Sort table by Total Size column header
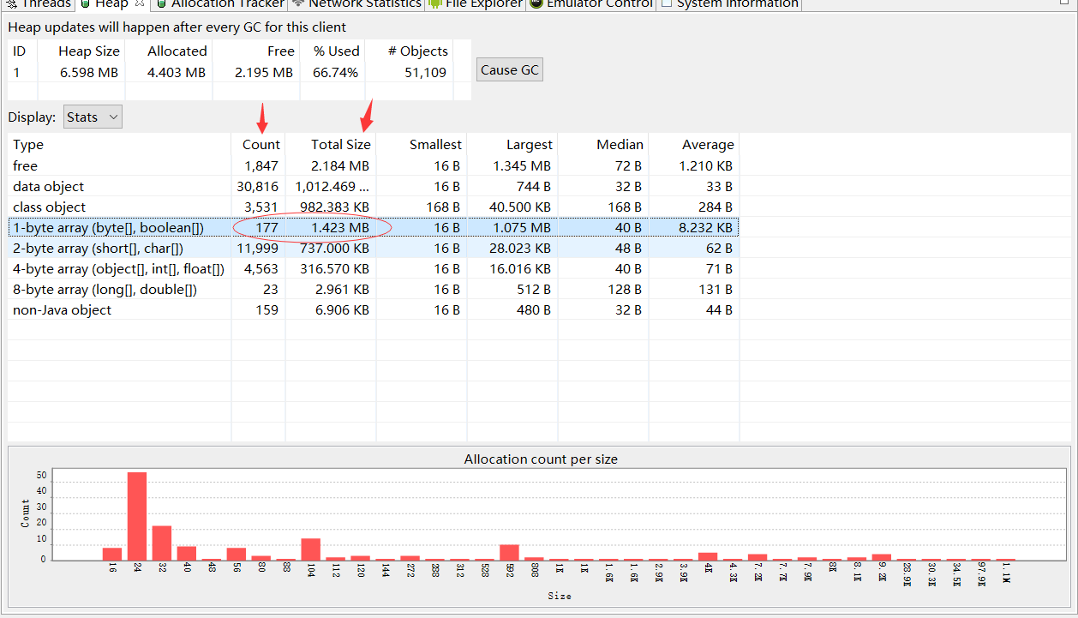1078x618 pixels. tap(340, 145)
